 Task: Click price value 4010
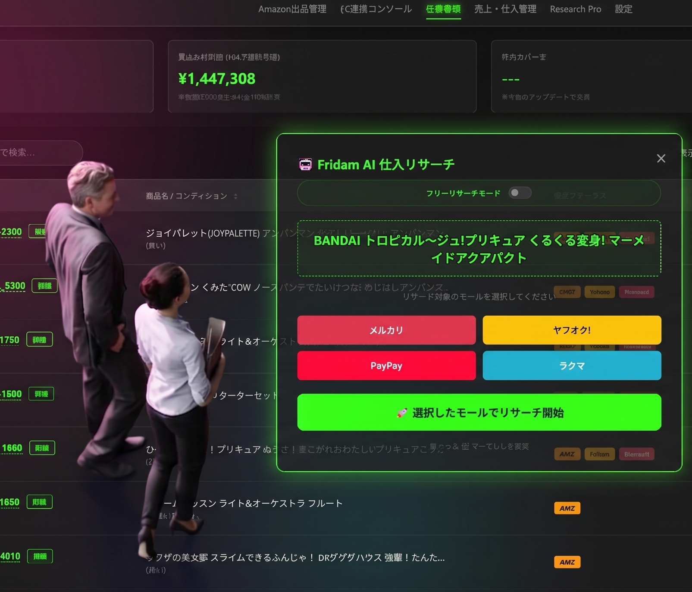tap(10, 556)
